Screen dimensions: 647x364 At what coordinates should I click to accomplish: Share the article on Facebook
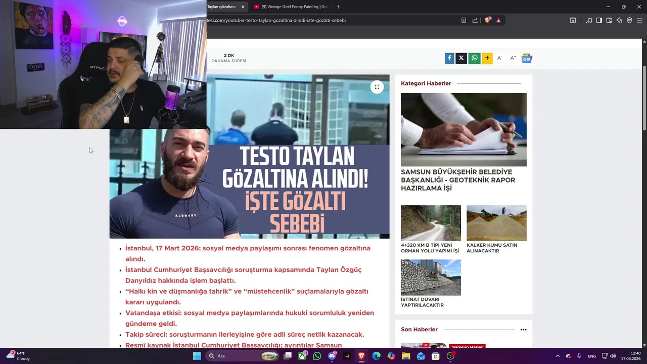pyautogui.click(x=449, y=58)
